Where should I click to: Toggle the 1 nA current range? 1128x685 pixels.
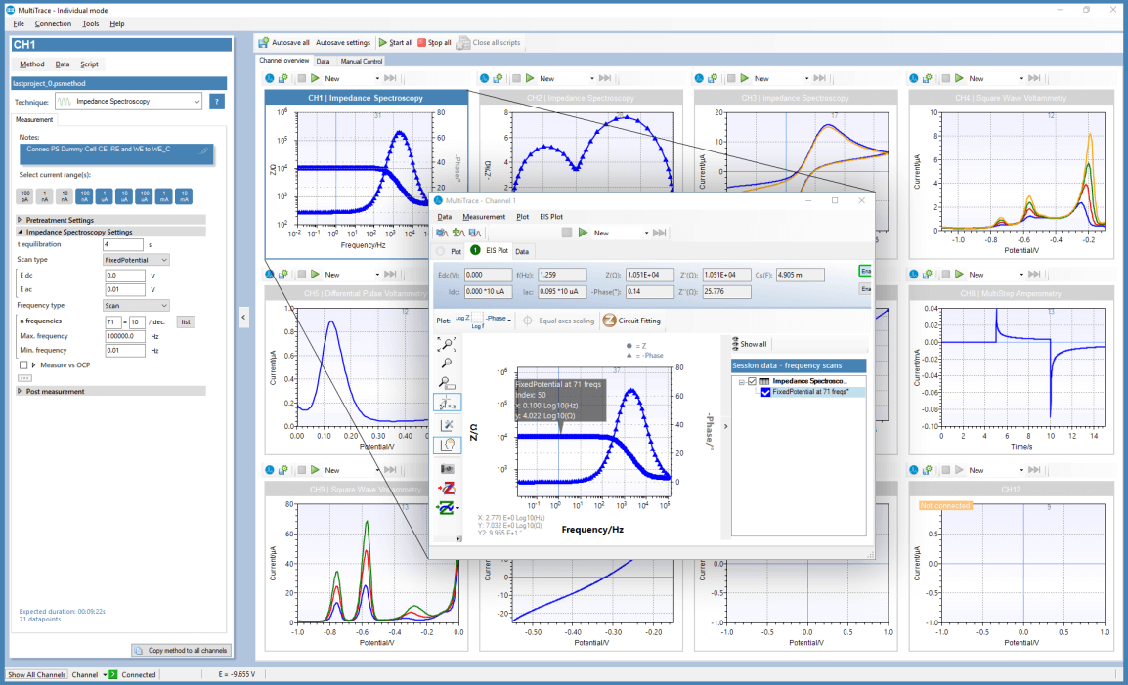point(45,195)
